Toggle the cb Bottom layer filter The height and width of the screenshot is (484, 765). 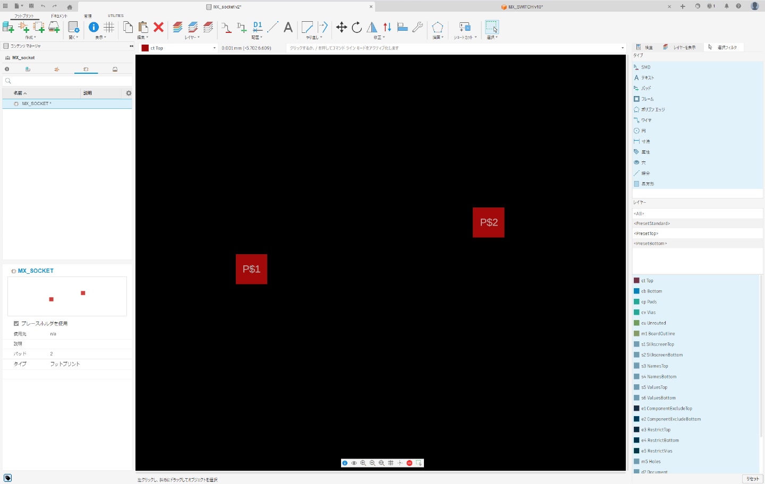coord(651,291)
